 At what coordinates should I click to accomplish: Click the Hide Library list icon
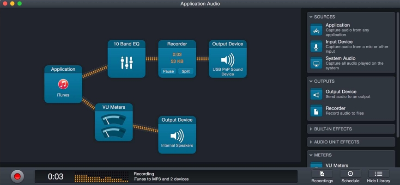coord(379,174)
